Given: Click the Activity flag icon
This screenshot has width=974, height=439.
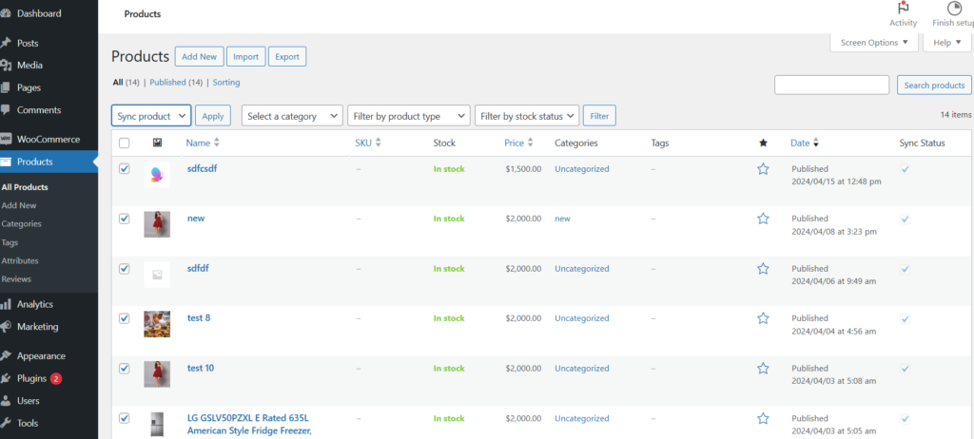Looking at the screenshot, I should coord(903,9).
